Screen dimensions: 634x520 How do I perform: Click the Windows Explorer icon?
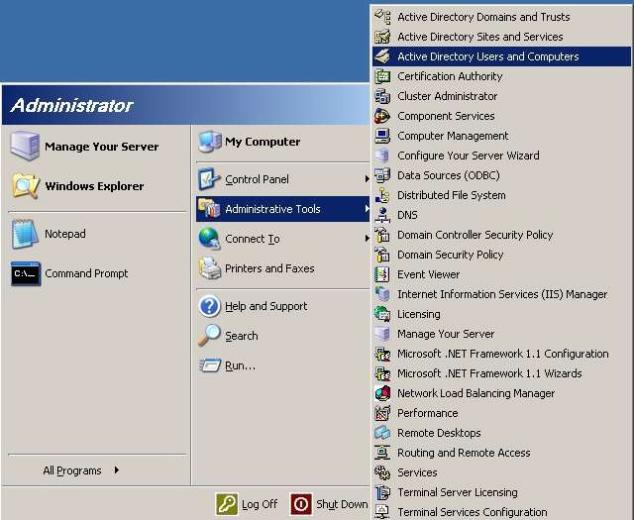click(x=26, y=186)
